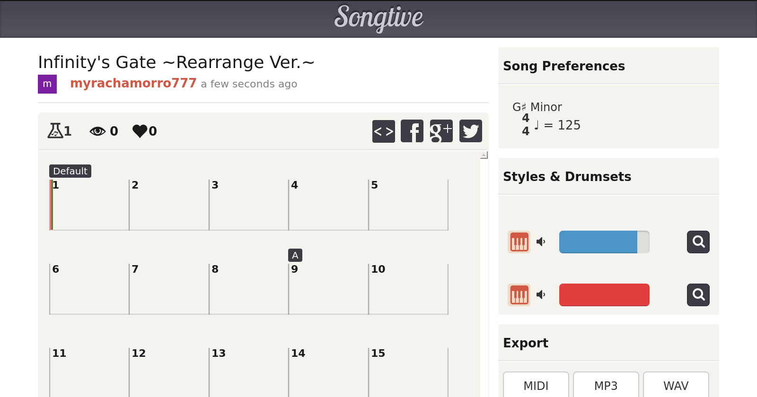The height and width of the screenshot is (397, 757).
Task: Click the views eye icon
Action: [x=97, y=131]
